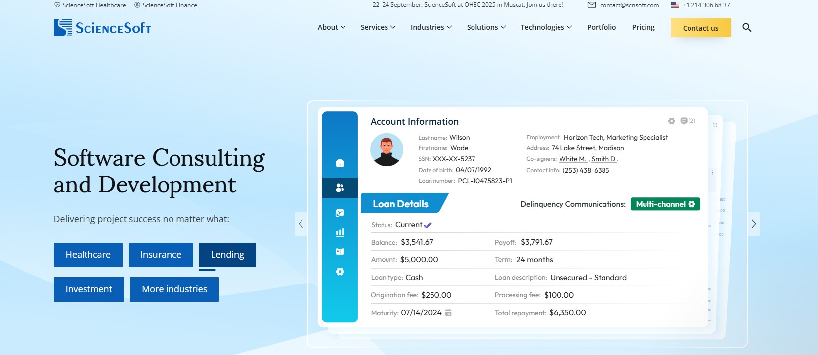Click the home icon in blue sidebar

click(340, 163)
